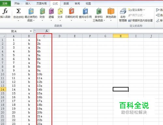Select column D header

(x=60, y=36)
